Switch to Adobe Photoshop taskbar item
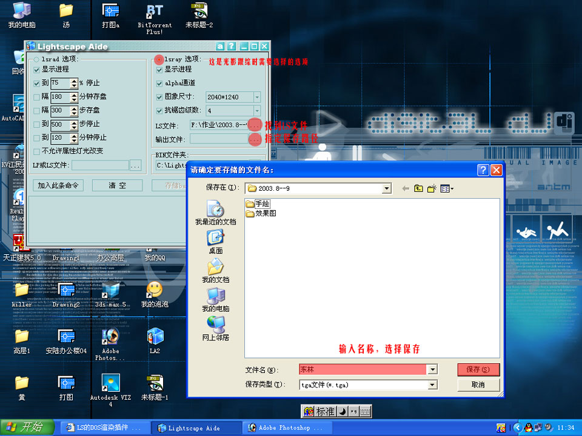Screen dimensions: 582x436 (x=287, y=428)
